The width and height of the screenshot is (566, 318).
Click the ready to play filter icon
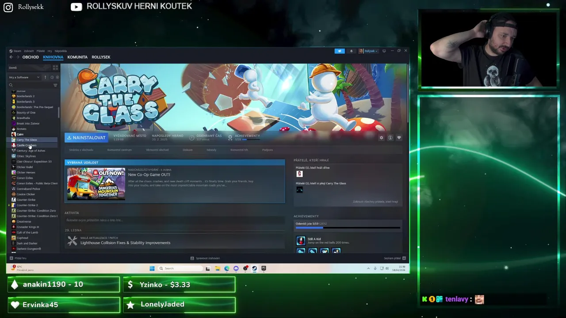(x=57, y=77)
